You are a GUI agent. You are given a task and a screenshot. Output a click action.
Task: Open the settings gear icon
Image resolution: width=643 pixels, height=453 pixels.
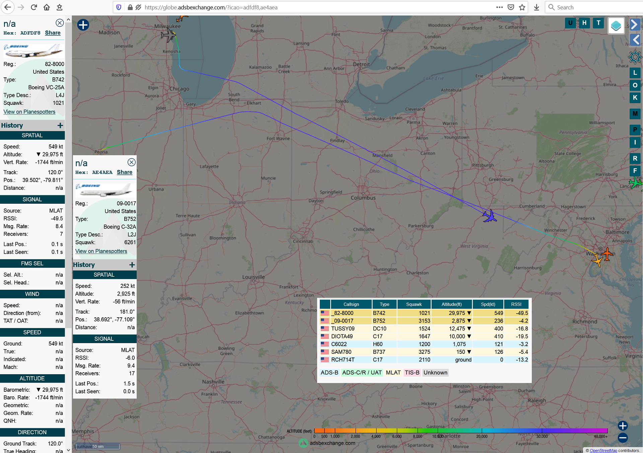[x=635, y=57]
